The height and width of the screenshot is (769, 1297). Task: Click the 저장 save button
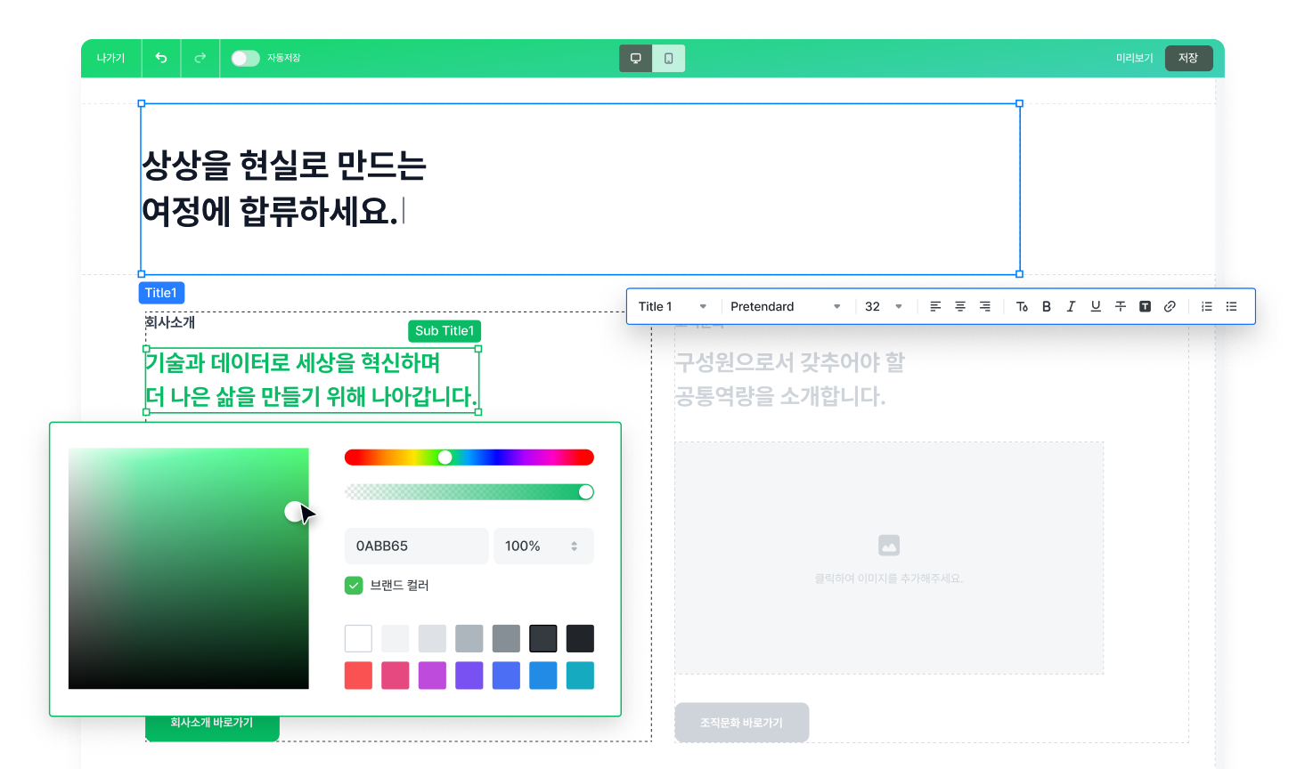(x=1188, y=58)
